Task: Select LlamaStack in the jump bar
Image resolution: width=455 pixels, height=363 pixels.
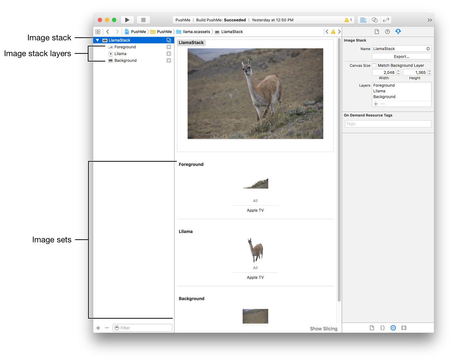Action: tap(229, 32)
